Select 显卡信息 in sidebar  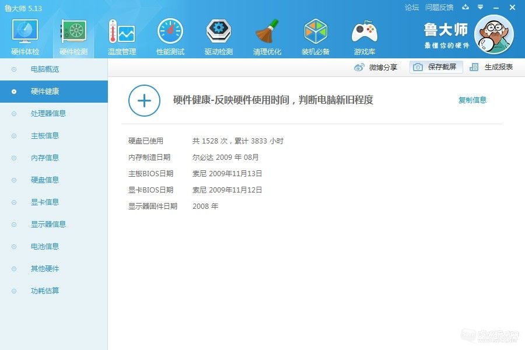(54, 202)
